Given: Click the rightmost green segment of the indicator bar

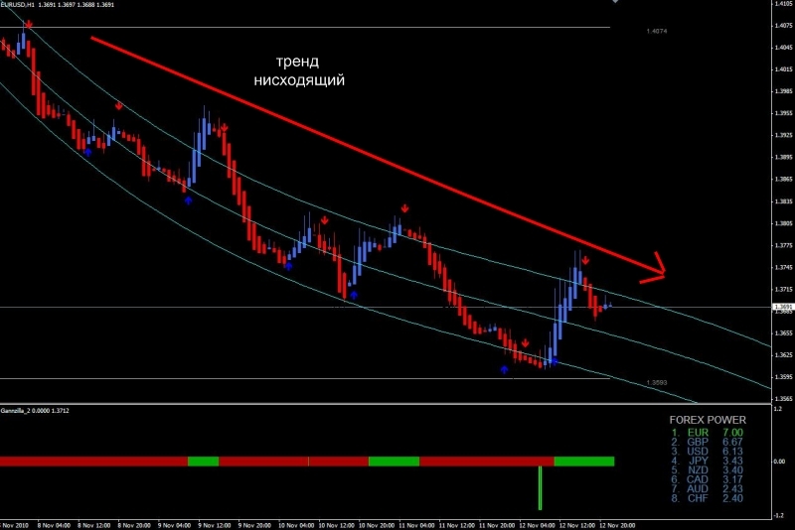Looking at the screenshot, I should point(583,462).
